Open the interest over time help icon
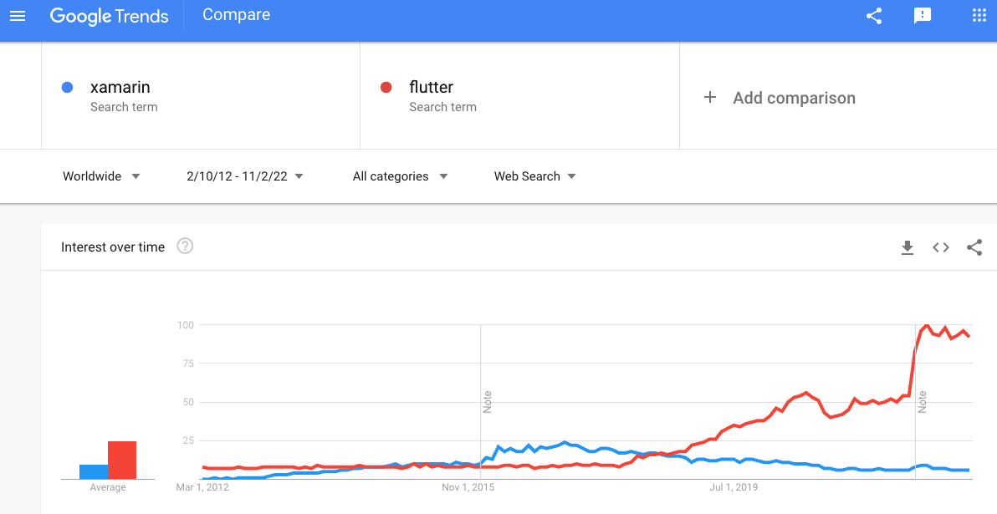The image size is (997, 514). coord(184,246)
